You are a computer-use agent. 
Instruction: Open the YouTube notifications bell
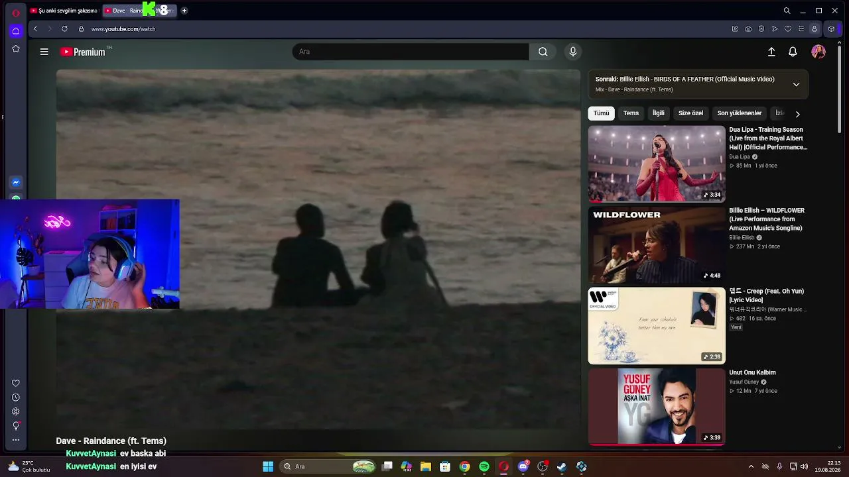click(793, 52)
